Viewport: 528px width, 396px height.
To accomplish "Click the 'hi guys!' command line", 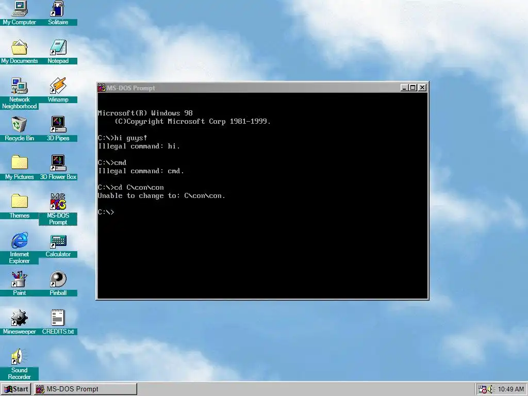I will (123, 138).
